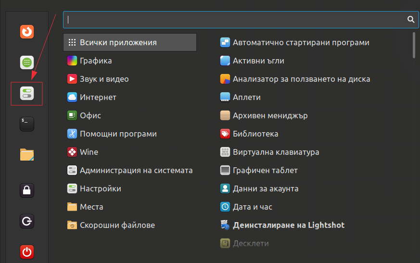Open the Интернет category
The image size is (420, 263).
coord(130,97)
